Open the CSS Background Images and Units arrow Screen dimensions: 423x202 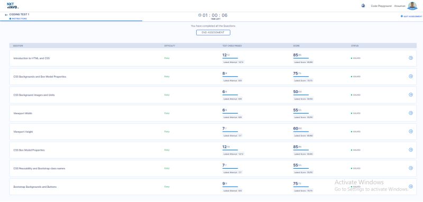click(x=411, y=95)
